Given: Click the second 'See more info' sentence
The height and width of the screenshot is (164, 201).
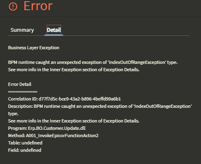Looking at the screenshot, I should [74, 121].
